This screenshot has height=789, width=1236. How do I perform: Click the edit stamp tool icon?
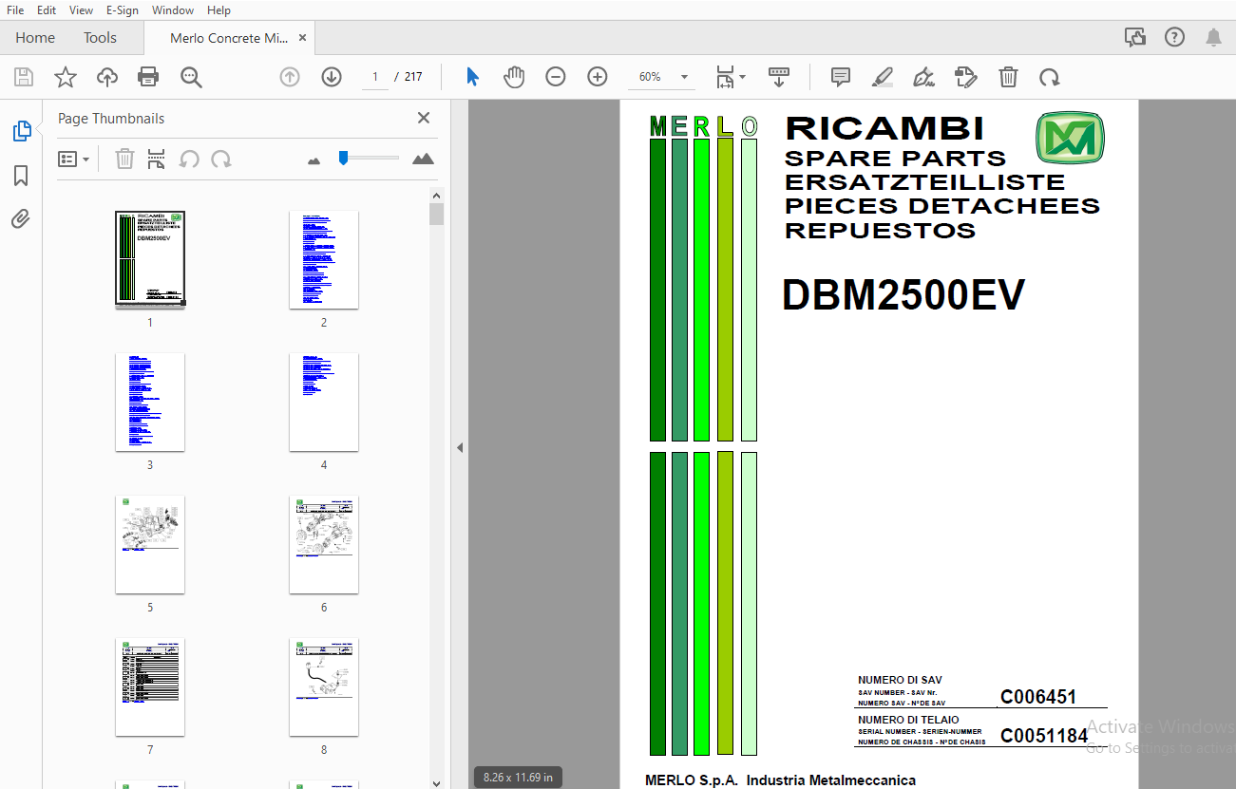965,77
